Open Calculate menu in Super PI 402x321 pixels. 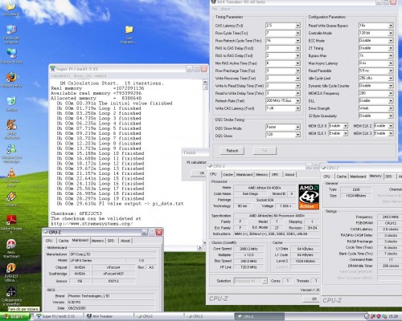(x=60, y=75)
